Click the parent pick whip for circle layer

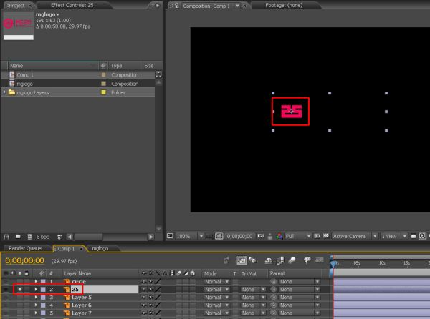[x=273, y=282]
